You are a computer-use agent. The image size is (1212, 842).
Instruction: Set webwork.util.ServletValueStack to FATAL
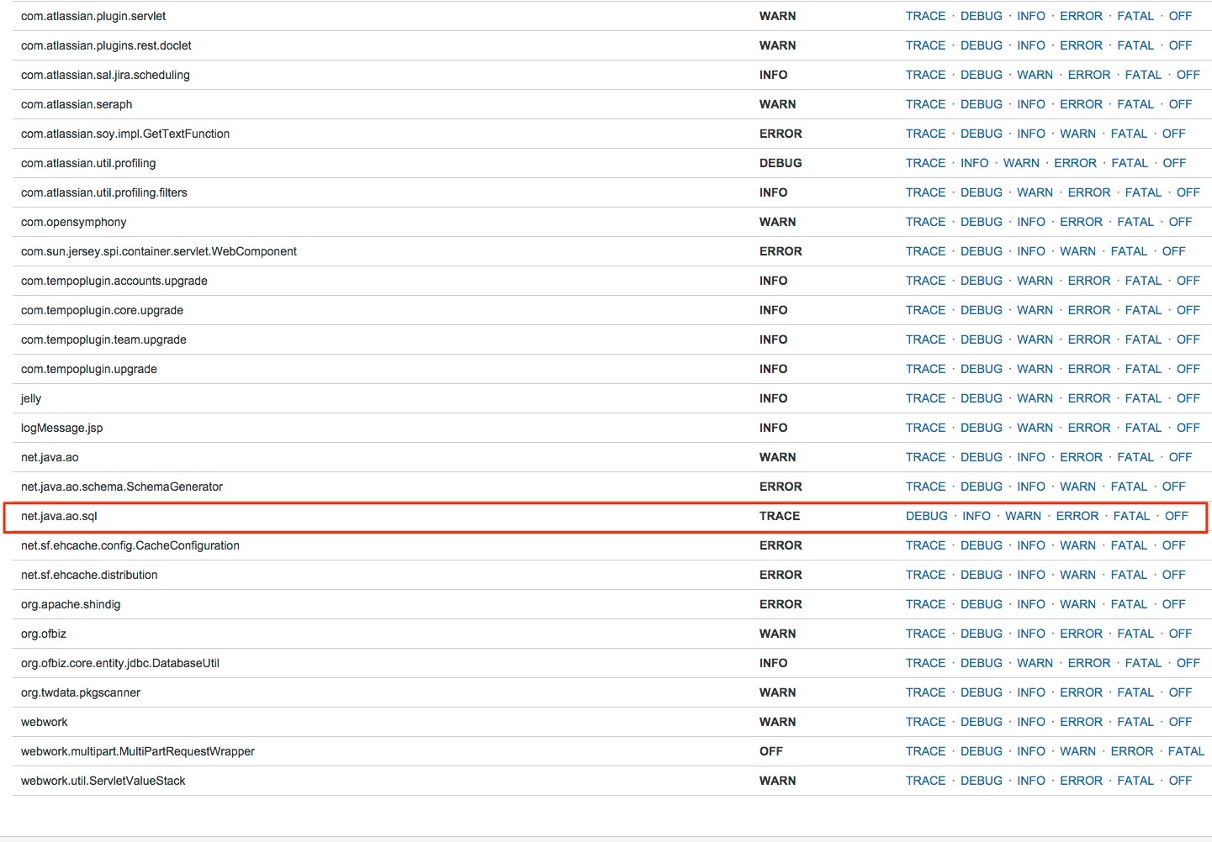click(x=1135, y=781)
